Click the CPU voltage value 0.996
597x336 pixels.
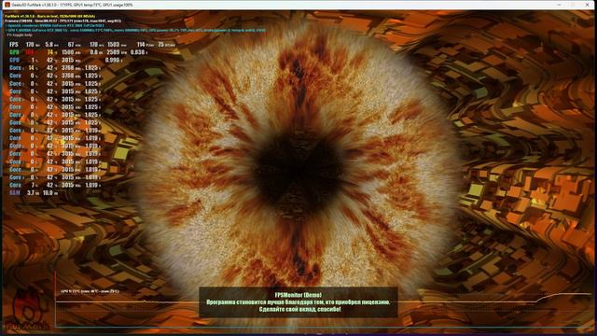tap(112, 60)
